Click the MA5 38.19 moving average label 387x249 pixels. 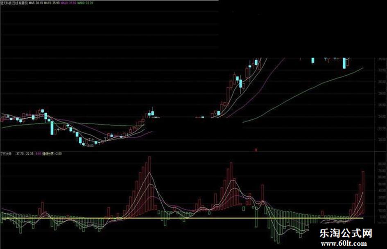pos(36,3)
